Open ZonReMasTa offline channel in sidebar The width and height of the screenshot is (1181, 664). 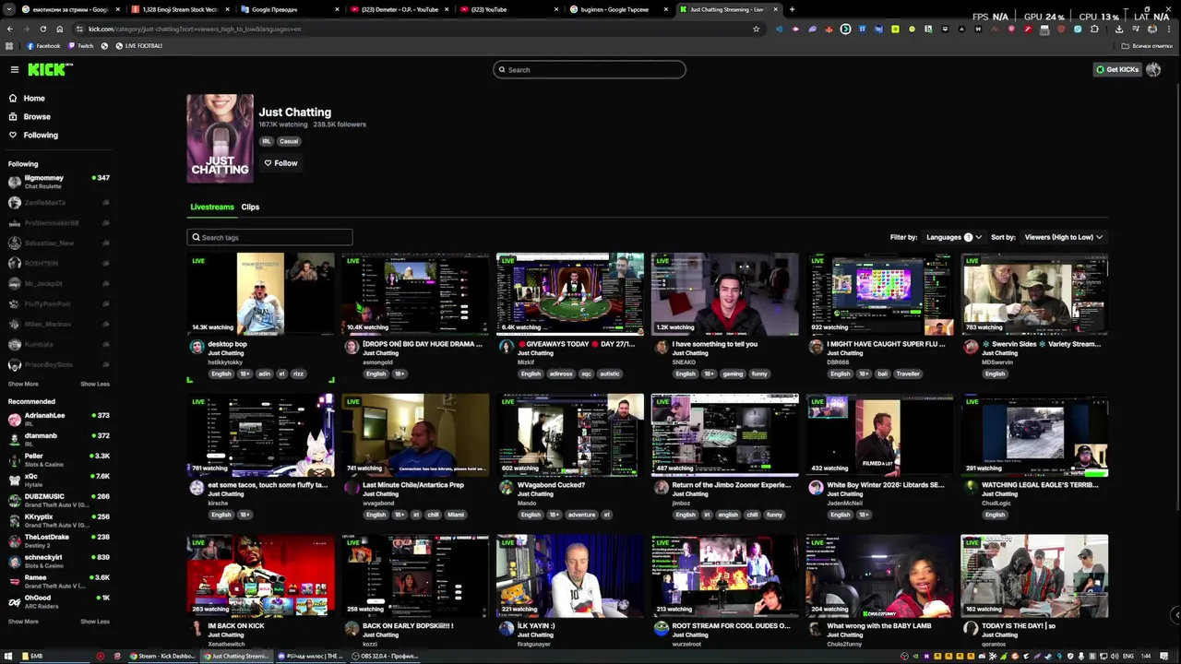tap(59, 202)
